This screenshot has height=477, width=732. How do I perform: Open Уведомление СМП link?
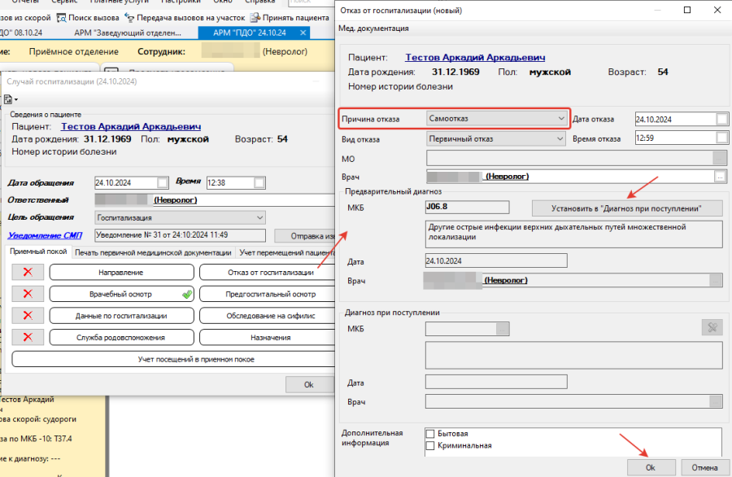point(45,235)
